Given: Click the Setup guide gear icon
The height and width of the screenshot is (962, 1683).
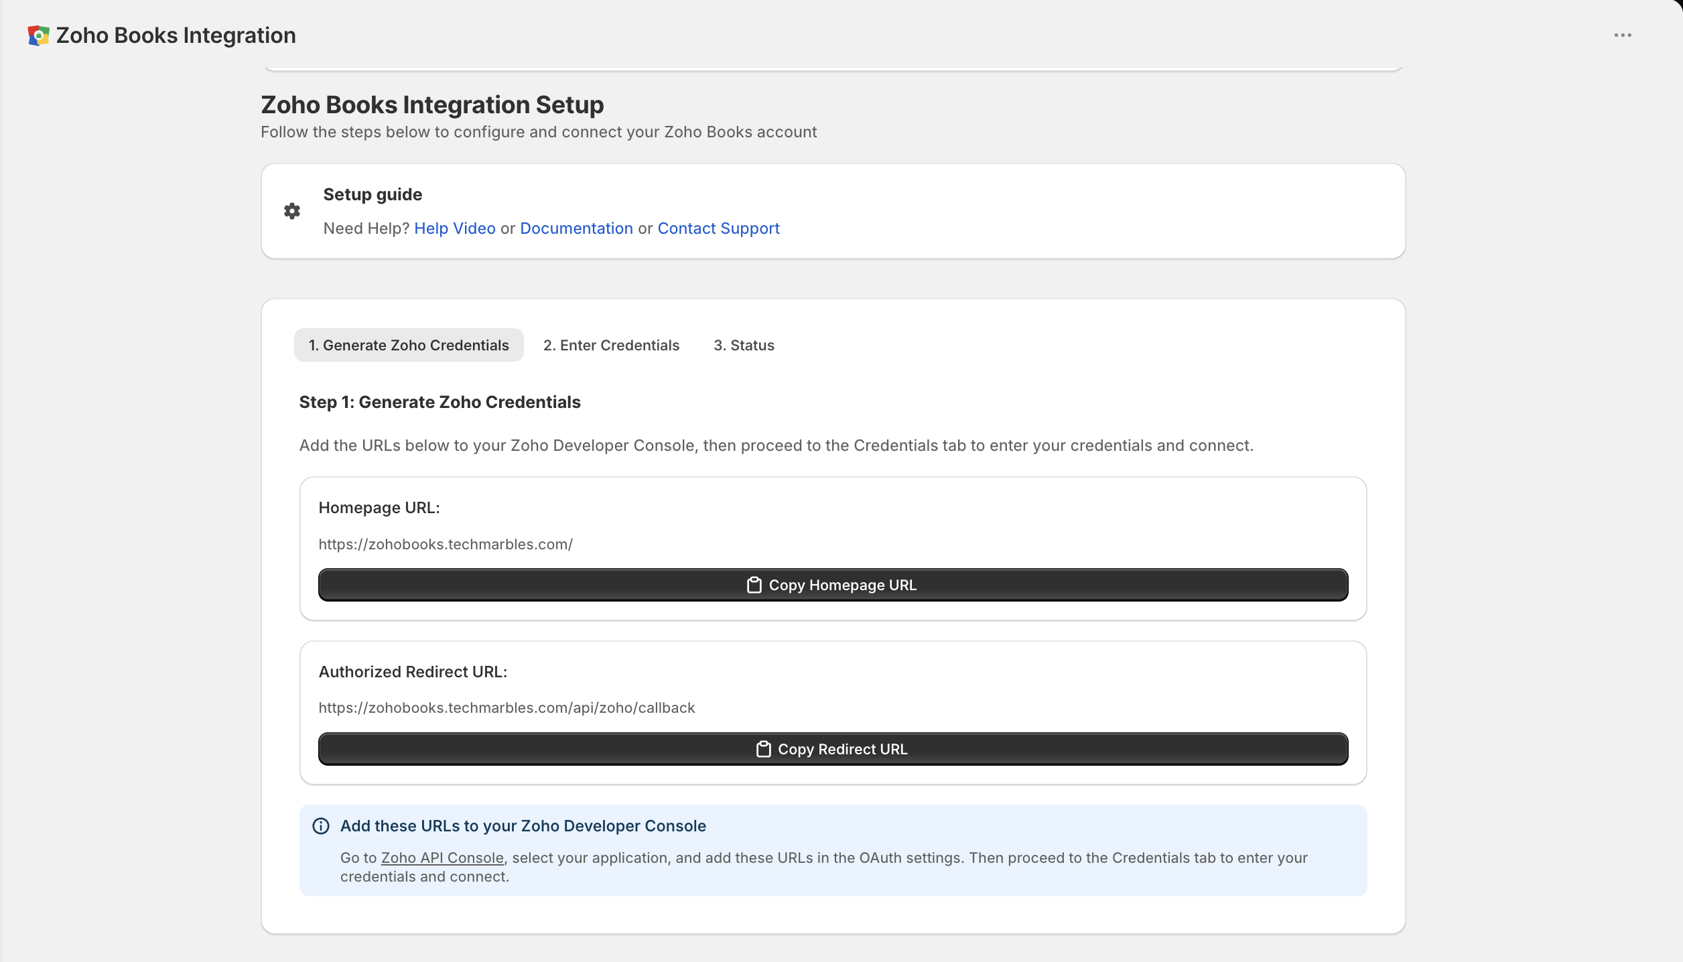Looking at the screenshot, I should point(292,211).
